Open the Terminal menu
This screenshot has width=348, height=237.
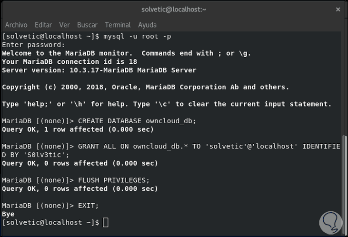pyautogui.click(x=118, y=25)
